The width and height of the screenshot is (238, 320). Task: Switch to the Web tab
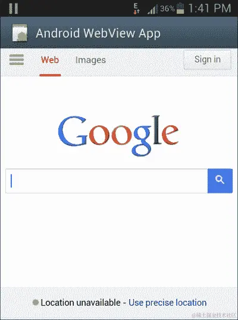click(50, 60)
